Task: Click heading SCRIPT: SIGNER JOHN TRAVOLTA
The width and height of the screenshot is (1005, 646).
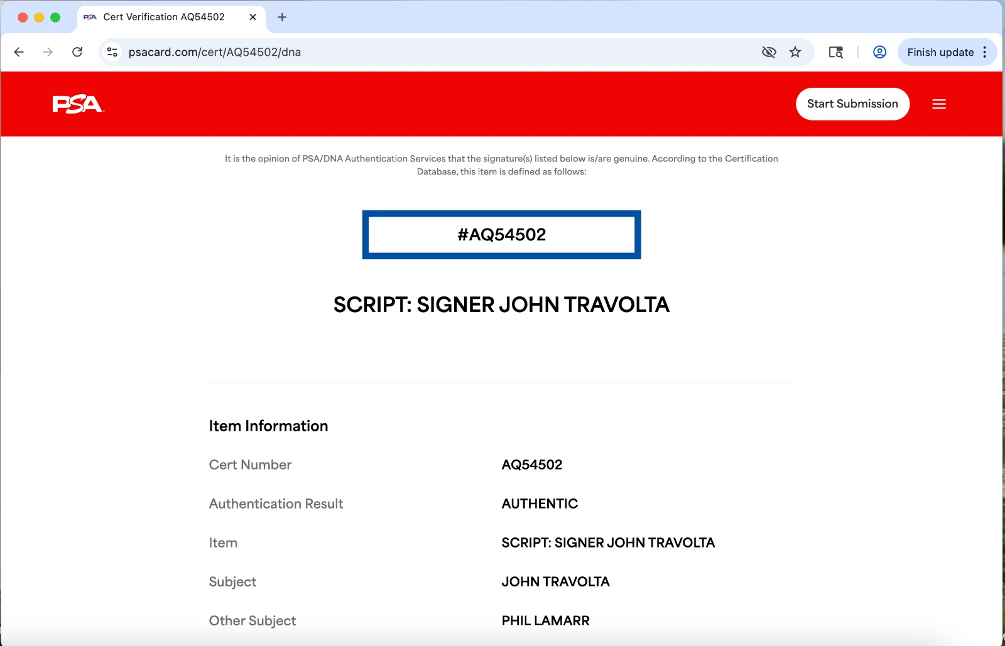Action: 501,305
